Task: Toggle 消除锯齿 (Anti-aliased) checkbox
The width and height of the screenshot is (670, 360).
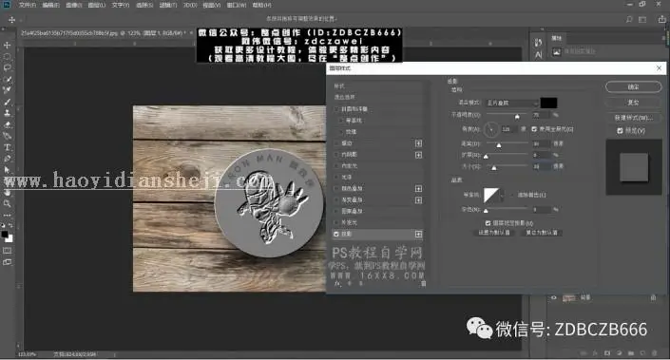Action: click(x=512, y=195)
